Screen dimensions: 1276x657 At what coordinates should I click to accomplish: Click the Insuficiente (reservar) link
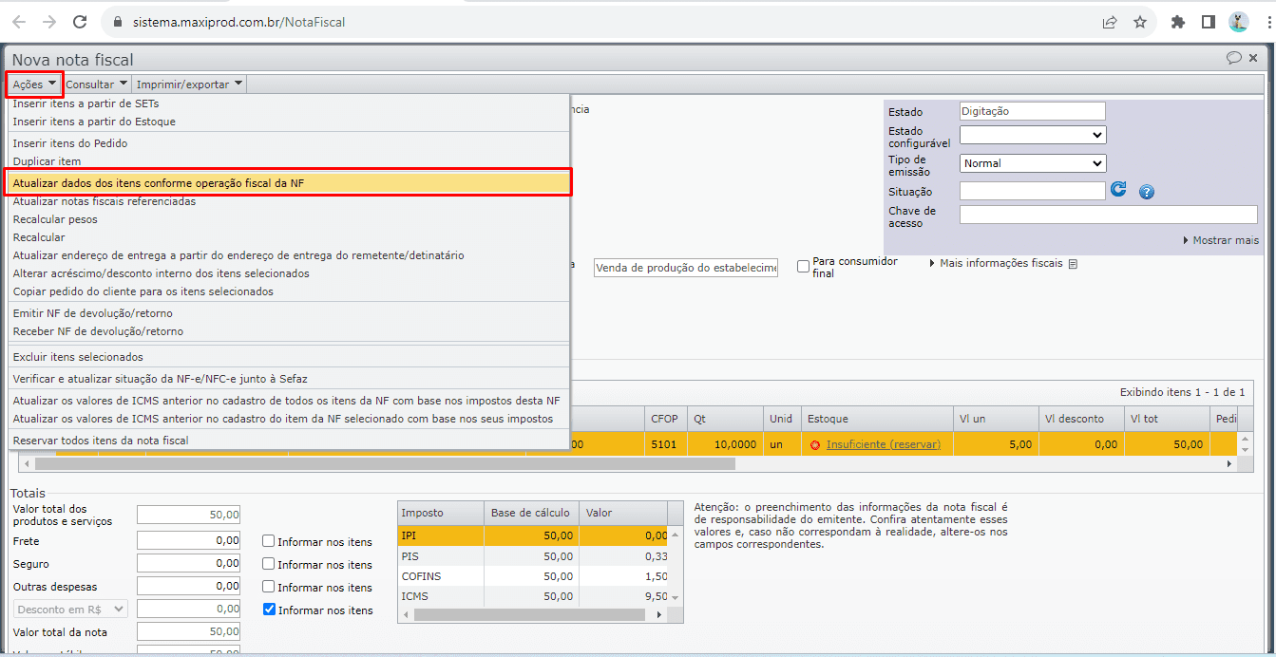point(883,444)
